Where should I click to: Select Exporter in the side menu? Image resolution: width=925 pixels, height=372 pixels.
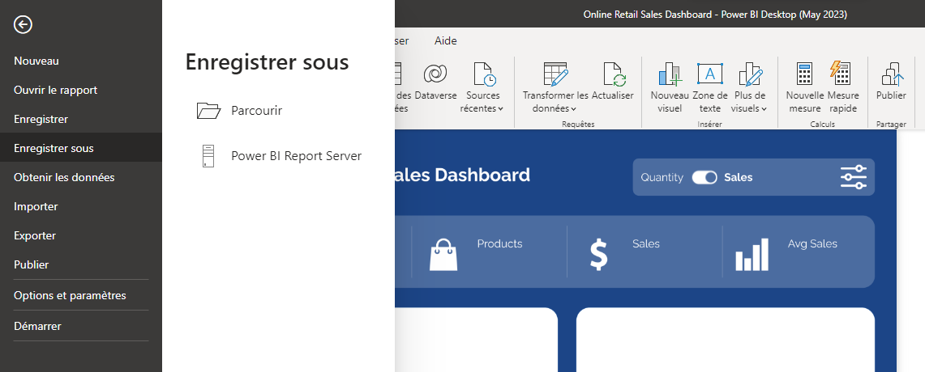(x=35, y=235)
